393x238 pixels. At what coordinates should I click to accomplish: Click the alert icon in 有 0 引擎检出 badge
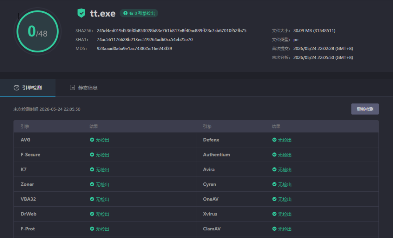125,13
